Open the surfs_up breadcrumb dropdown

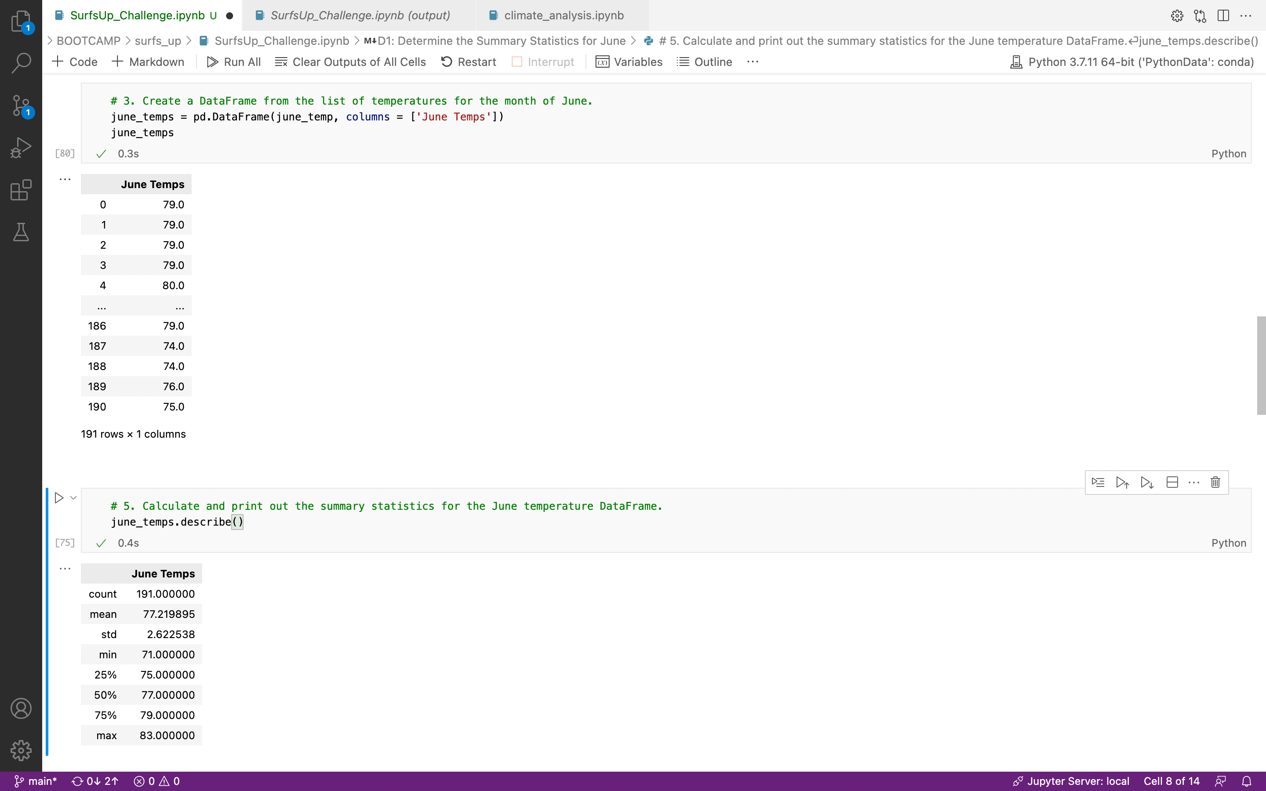pyautogui.click(x=159, y=40)
